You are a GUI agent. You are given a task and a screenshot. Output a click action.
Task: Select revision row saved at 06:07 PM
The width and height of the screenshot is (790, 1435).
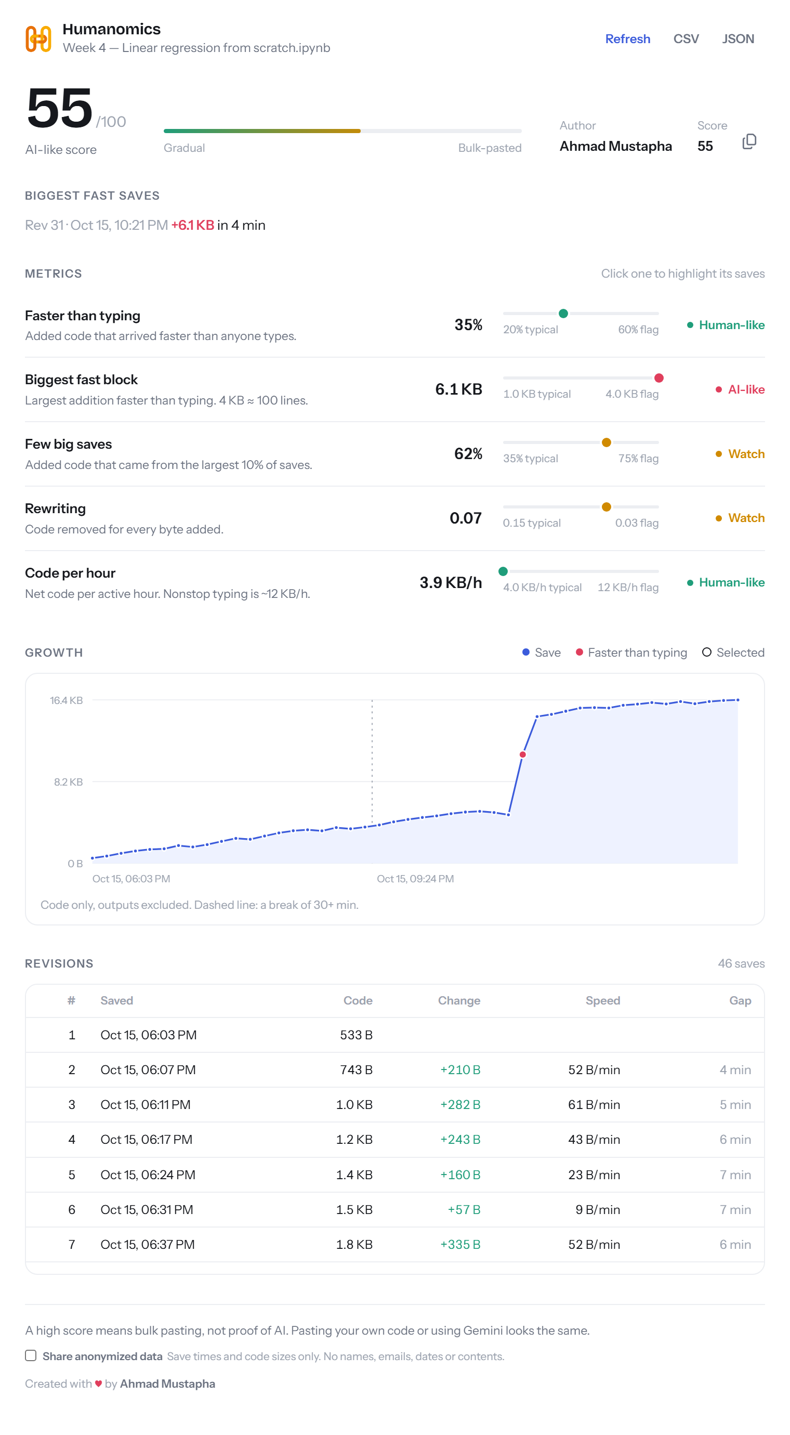click(x=394, y=1069)
